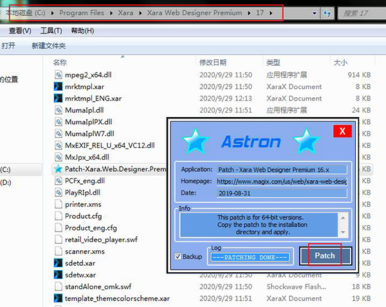The width and height of the screenshot is (386, 307).
Task: Navigate to Xara breadcrumb folder
Action: (x=125, y=13)
